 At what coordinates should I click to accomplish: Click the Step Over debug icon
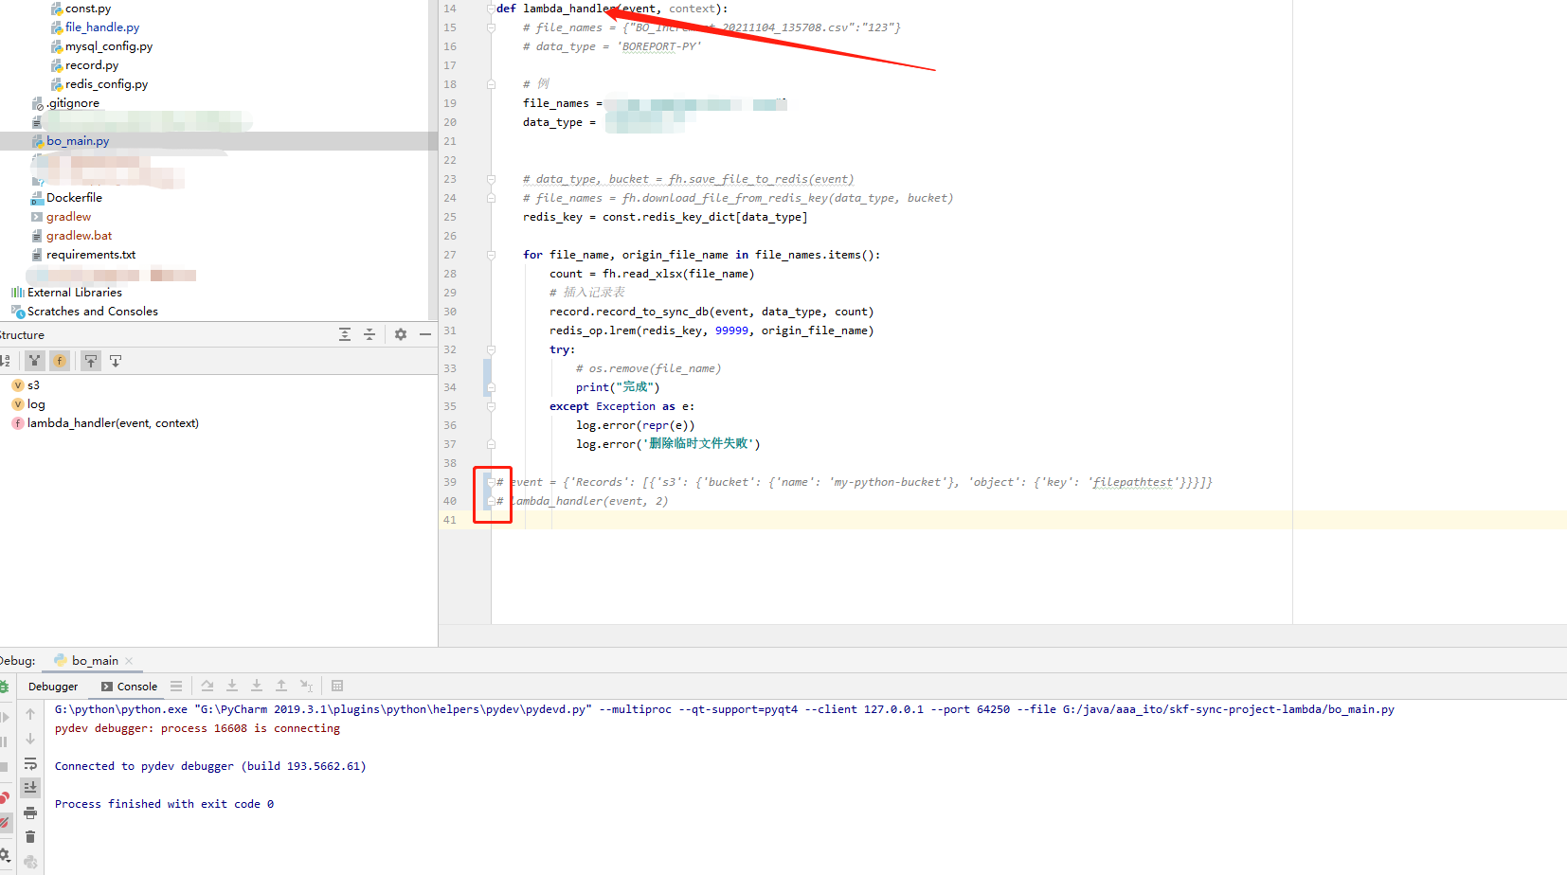tap(207, 686)
